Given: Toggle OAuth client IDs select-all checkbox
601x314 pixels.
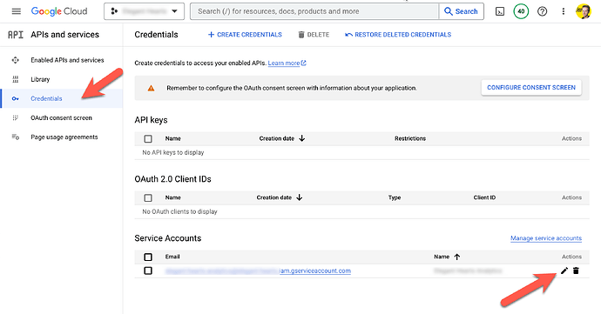Looking at the screenshot, I should (148, 197).
